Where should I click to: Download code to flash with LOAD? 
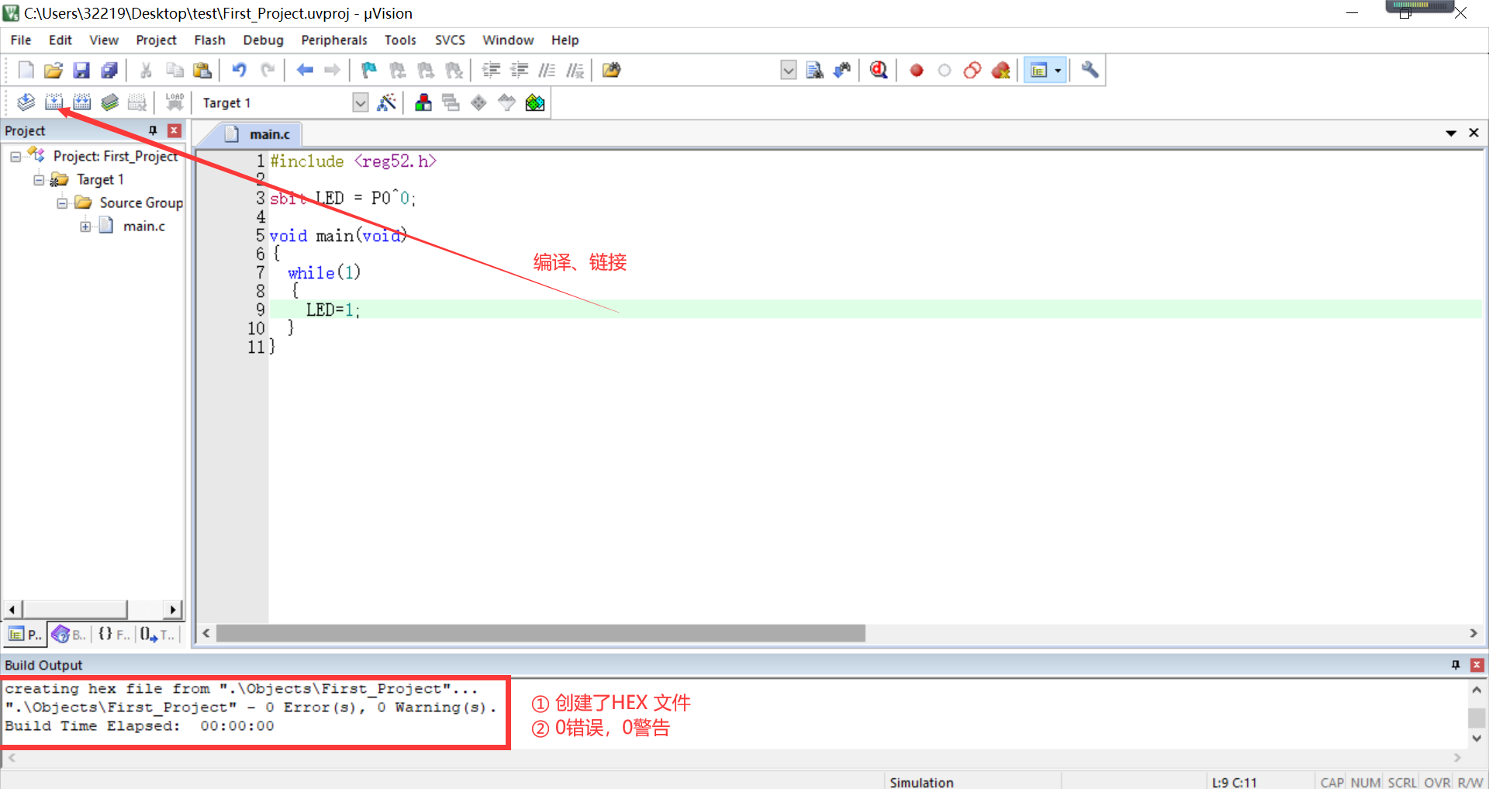pyautogui.click(x=174, y=102)
